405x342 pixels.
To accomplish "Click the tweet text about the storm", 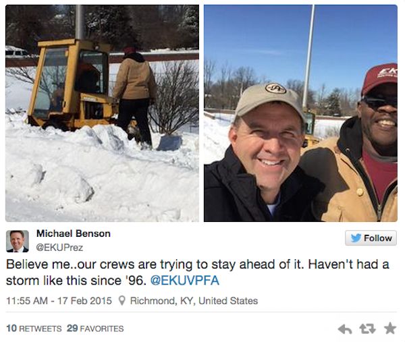I will (198, 273).
